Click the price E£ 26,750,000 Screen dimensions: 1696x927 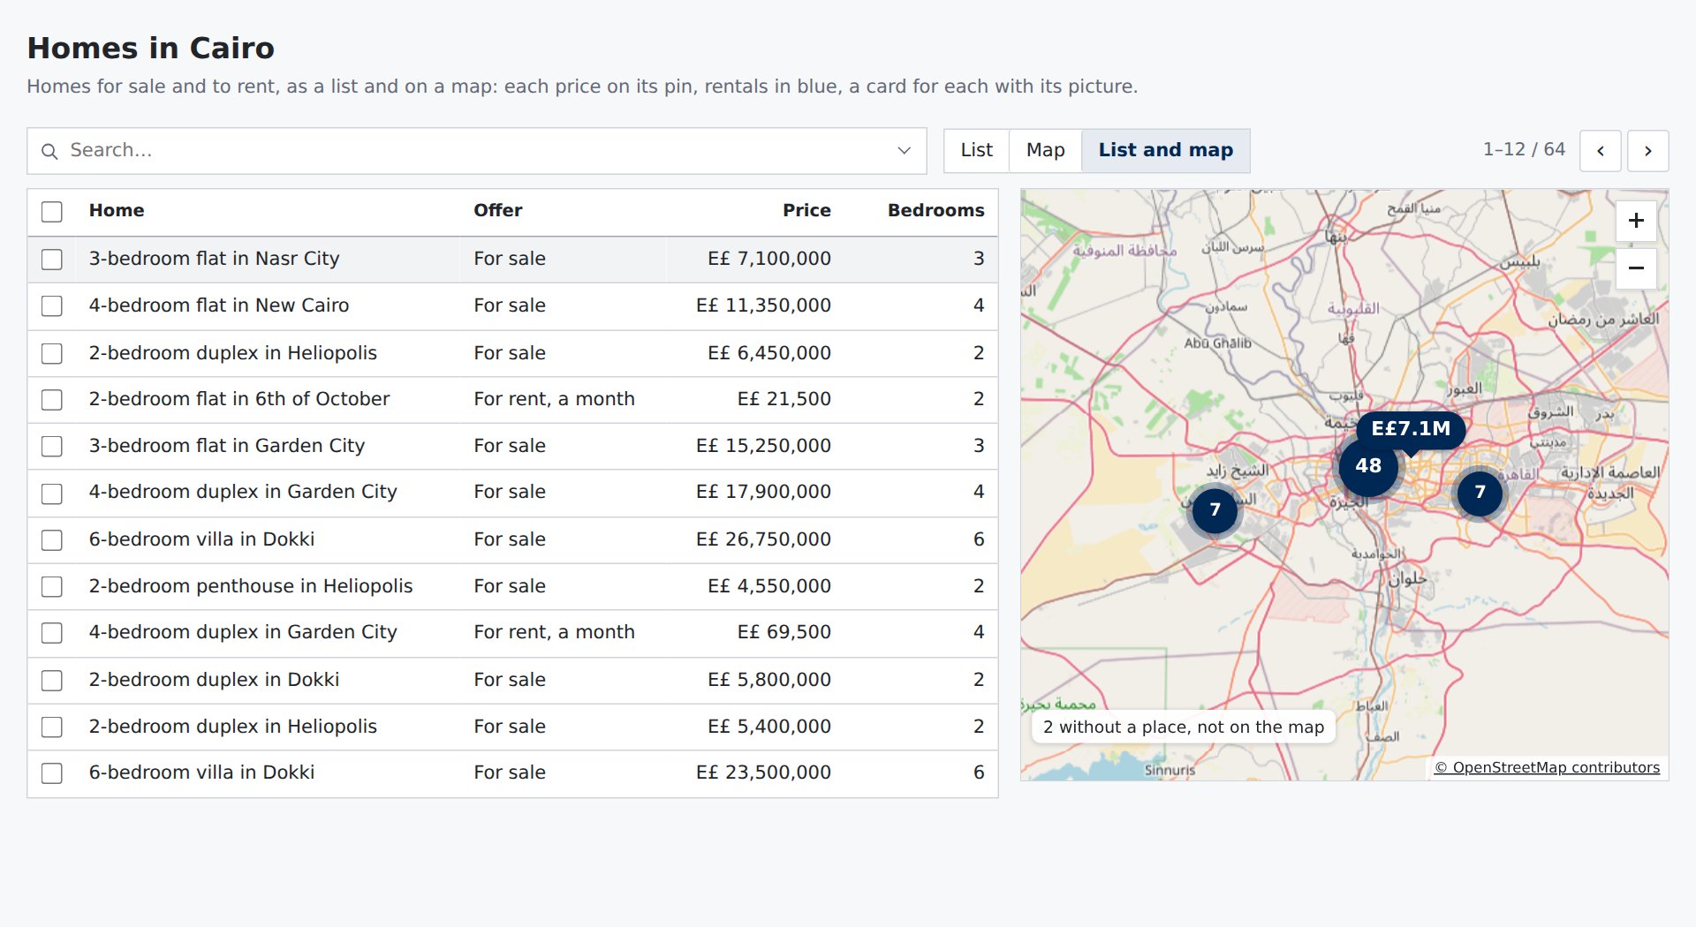pyautogui.click(x=763, y=539)
